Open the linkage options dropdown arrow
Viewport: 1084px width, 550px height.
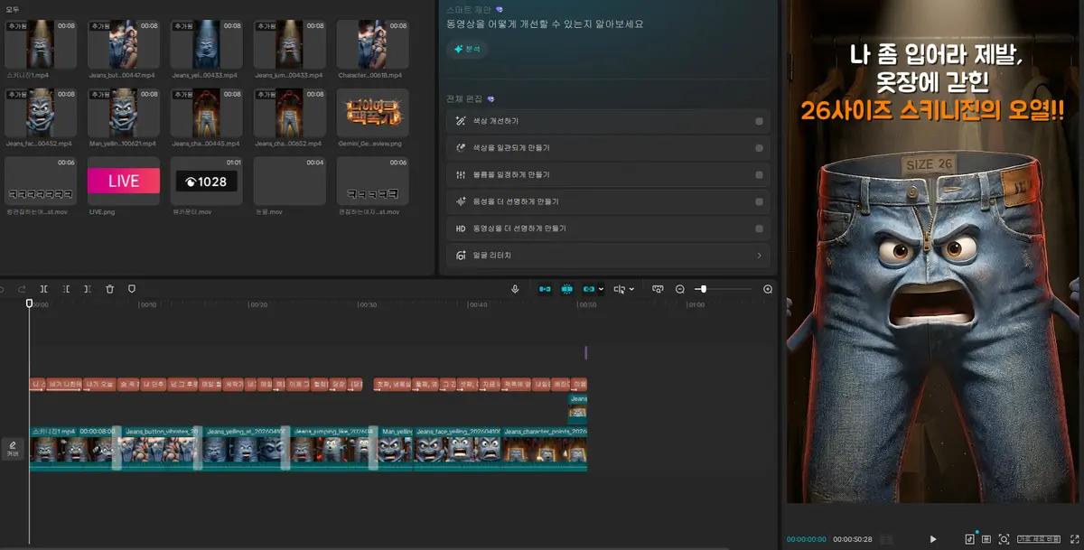pyautogui.click(x=602, y=289)
